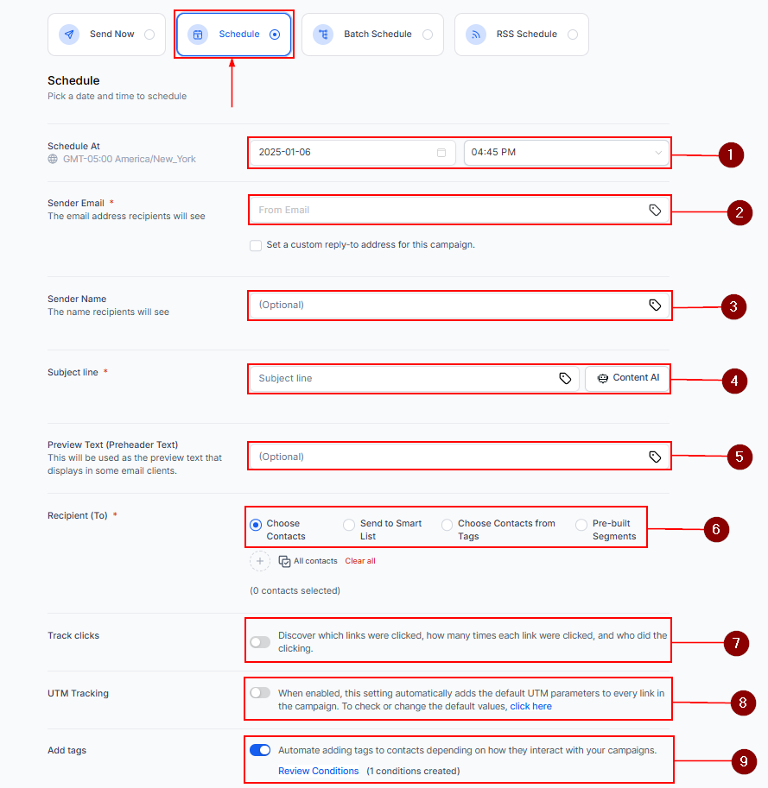The width and height of the screenshot is (768, 788).
Task: Select the Batch Schedule radio button
Action: pyautogui.click(x=428, y=35)
